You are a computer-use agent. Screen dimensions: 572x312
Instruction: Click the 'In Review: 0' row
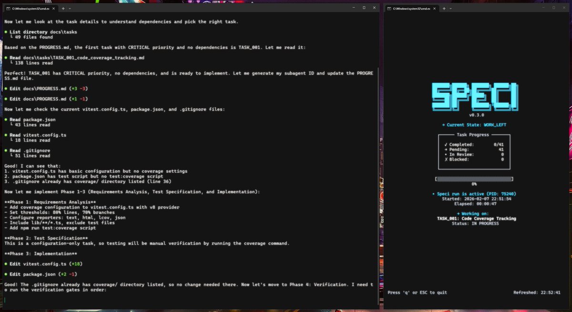coord(474,155)
